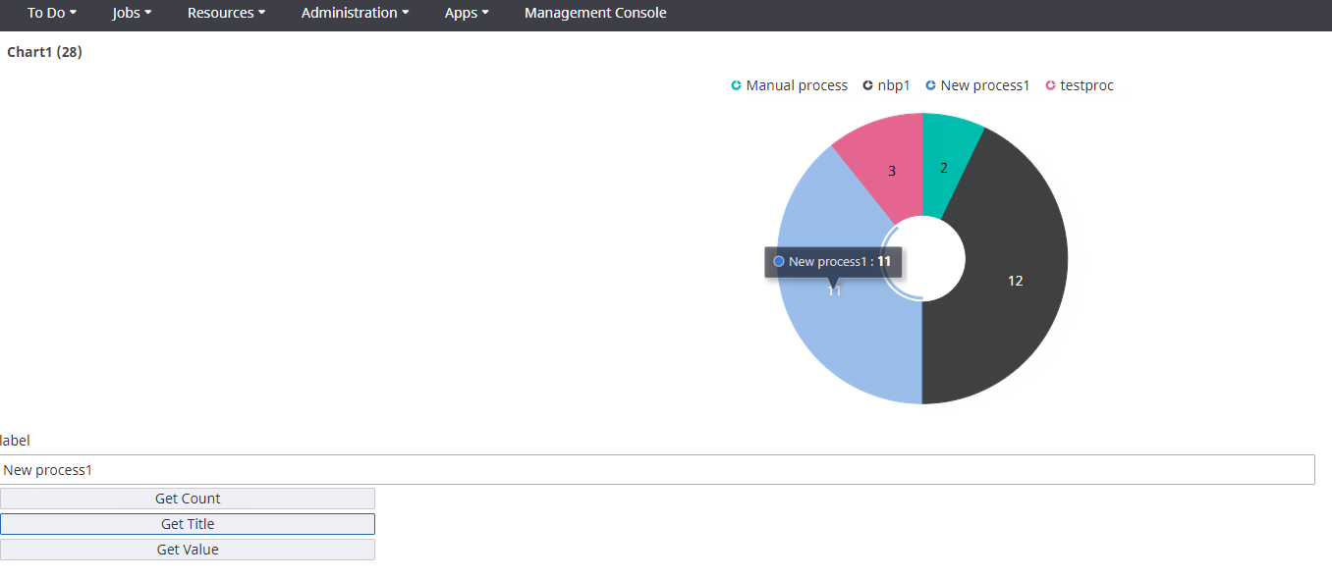Expand the Jobs dropdown menu
Screen dimensions: 1332x579
[x=132, y=14]
